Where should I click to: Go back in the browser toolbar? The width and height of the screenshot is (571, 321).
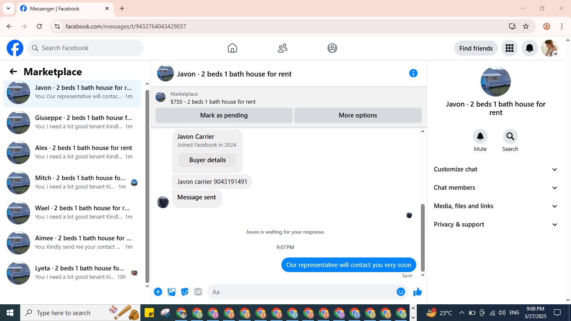pos(9,26)
